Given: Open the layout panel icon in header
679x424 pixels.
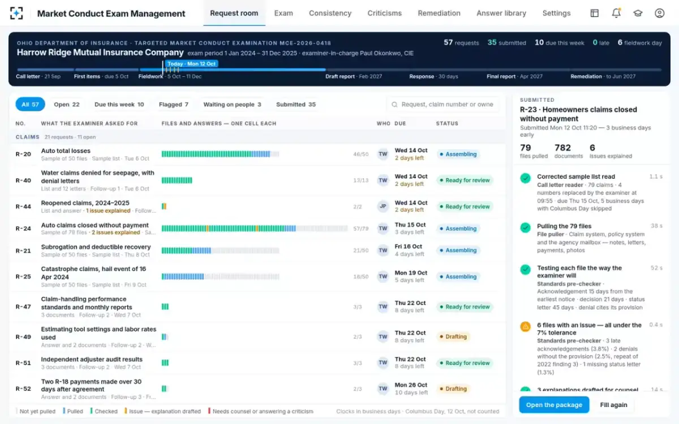Looking at the screenshot, I should pyautogui.click(x=594, y=14).
